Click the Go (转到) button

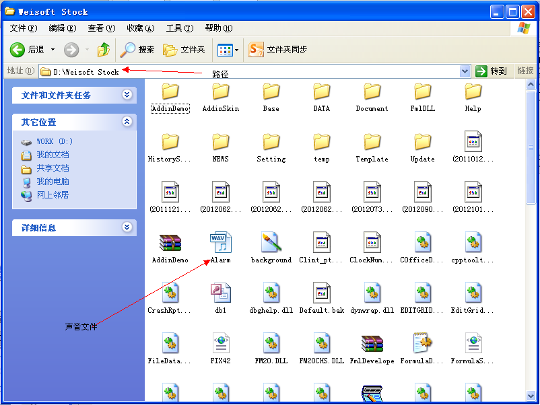(491, 71)
